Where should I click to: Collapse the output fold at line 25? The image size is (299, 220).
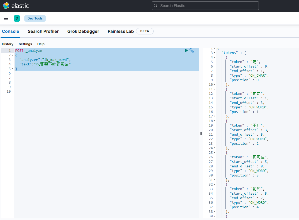214,152
